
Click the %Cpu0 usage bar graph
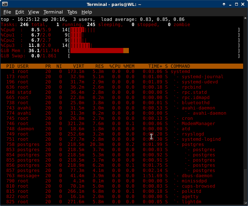pos(83,30)
